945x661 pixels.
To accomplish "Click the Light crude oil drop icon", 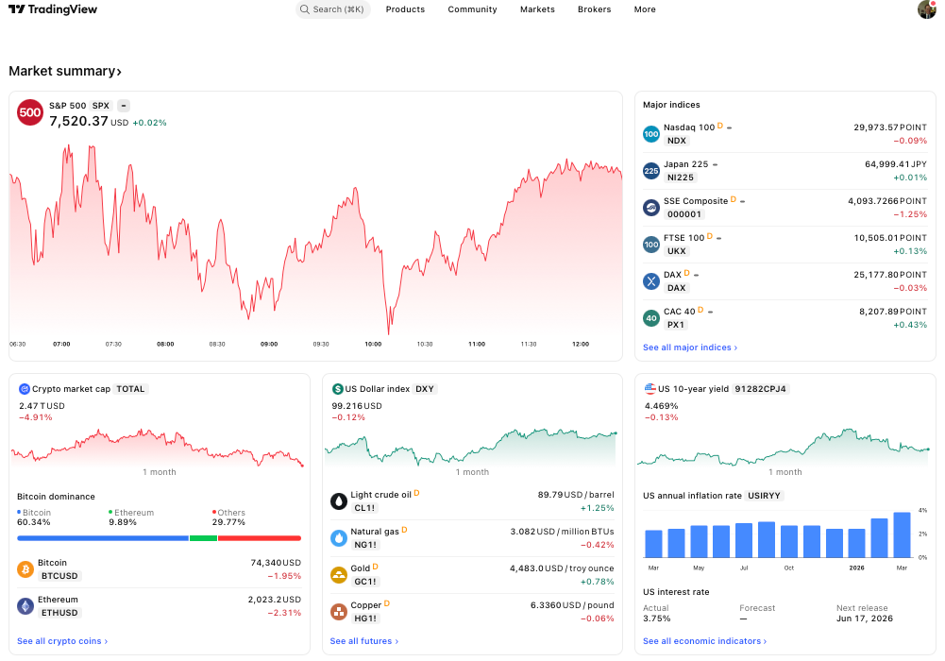I will (339, 501).
